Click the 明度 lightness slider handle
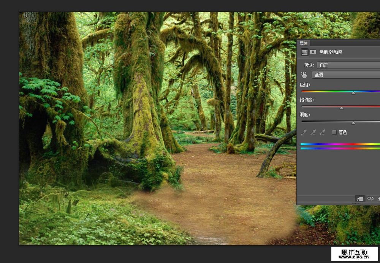This screenshot has width=380, height=263. [x=353, y=123]
